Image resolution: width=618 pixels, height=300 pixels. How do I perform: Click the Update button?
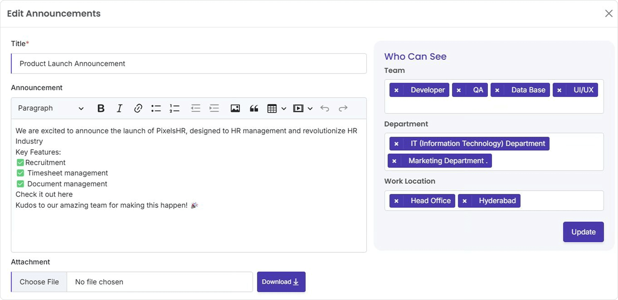coord(583,232)
